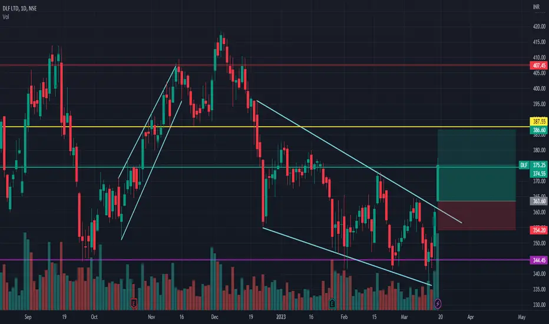
Task: Select the green 386.60 target price label
Action: 539,130
